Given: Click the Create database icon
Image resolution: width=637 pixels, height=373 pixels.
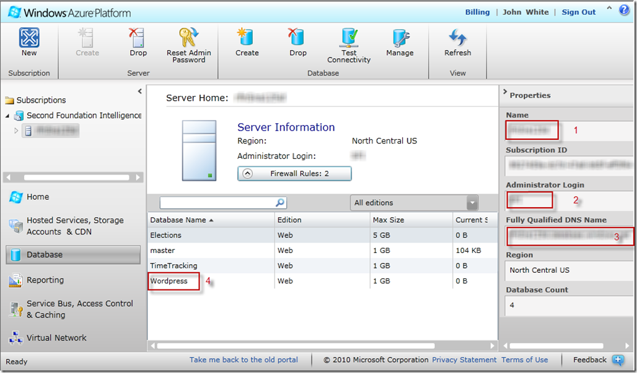Looking at the screenshot, I should [246, 37].
